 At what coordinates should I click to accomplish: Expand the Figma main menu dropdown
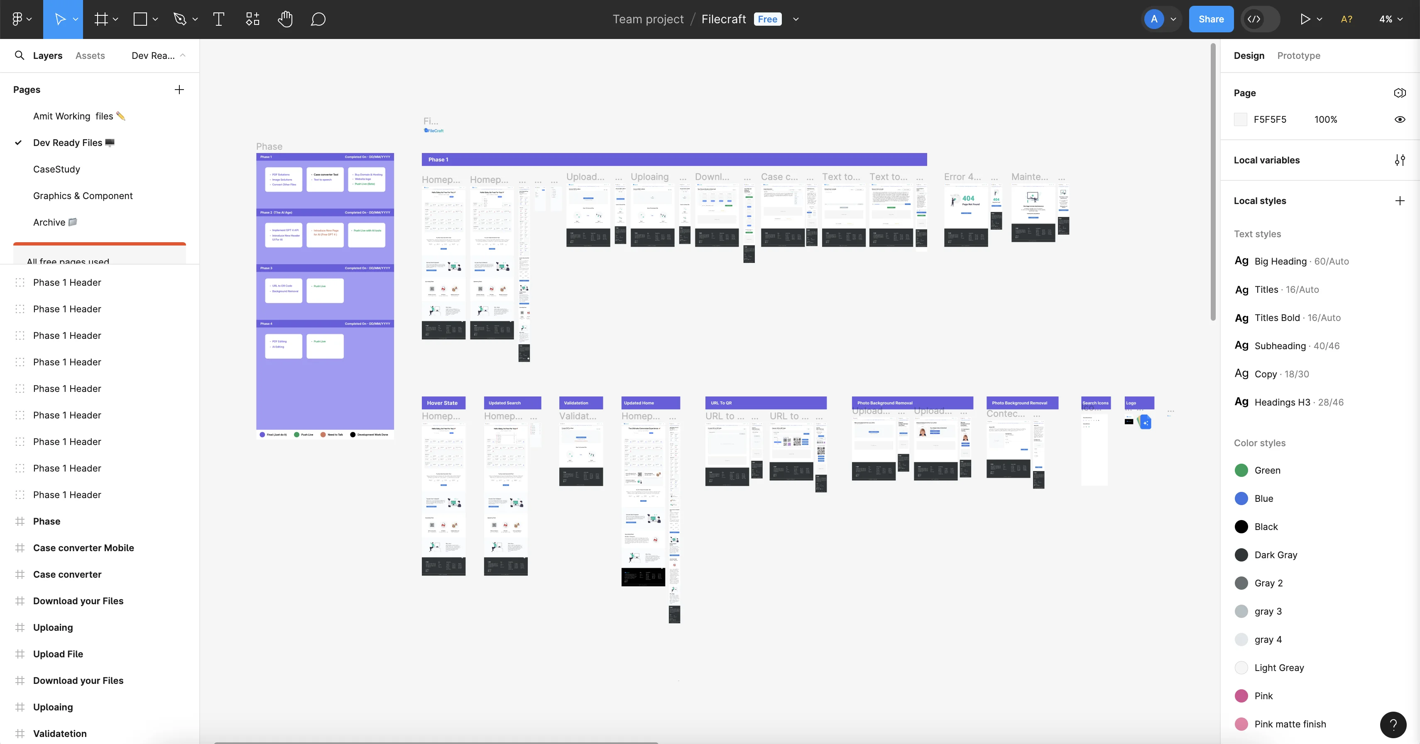22,19
